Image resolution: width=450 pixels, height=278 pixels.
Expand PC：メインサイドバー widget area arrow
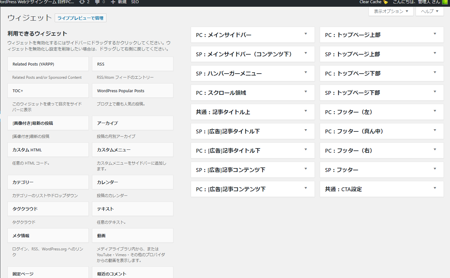coord(306,34)
